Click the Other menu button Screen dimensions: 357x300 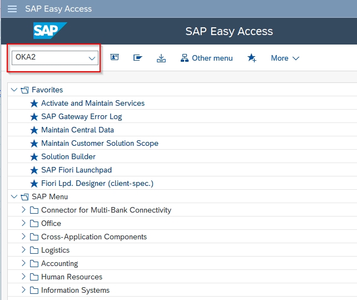point(206,58)
